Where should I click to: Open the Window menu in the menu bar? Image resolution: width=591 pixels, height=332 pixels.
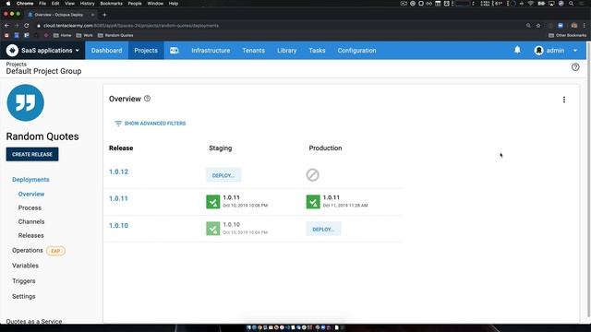click(x=155, y=4)
